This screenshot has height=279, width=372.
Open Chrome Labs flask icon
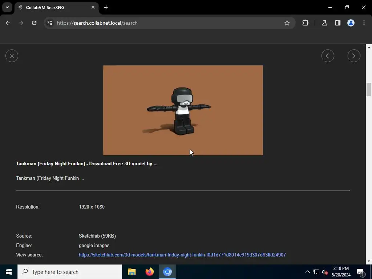(324, 23)
